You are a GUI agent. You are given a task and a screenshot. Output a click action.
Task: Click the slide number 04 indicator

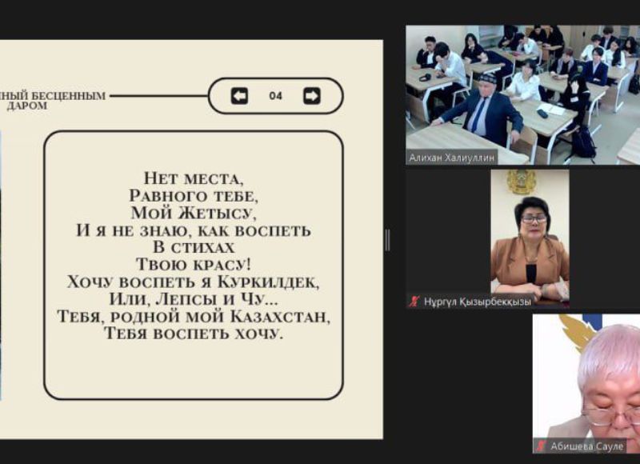[275, 96]
